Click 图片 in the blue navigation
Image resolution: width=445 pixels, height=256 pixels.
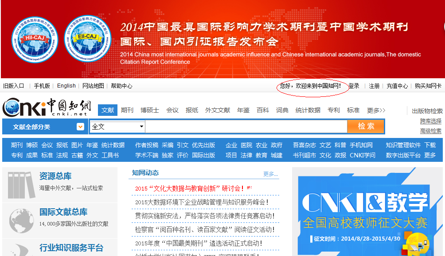(x=77, y=145)
